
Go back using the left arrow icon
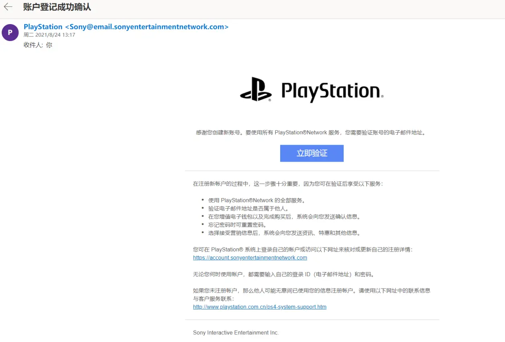coord(8,7)
